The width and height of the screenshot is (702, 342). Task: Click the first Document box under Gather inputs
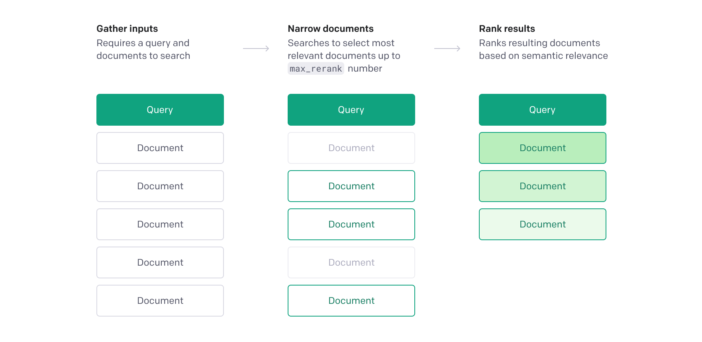[x=160, y=148]
